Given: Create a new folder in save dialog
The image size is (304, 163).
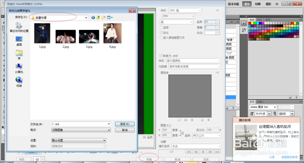Looking at the screenshot, I should click(104, 18).
